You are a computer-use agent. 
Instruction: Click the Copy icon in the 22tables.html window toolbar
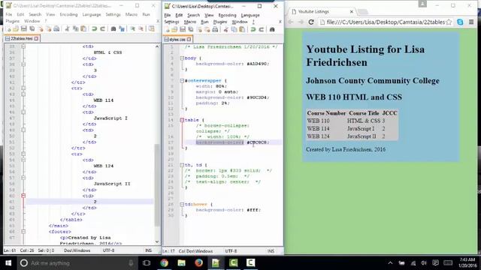tap(75, 29)
